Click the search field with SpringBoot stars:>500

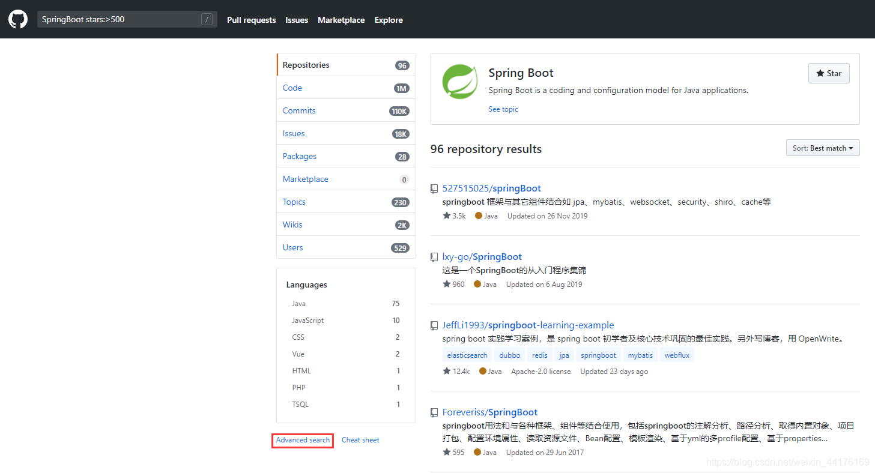(127, 19)
